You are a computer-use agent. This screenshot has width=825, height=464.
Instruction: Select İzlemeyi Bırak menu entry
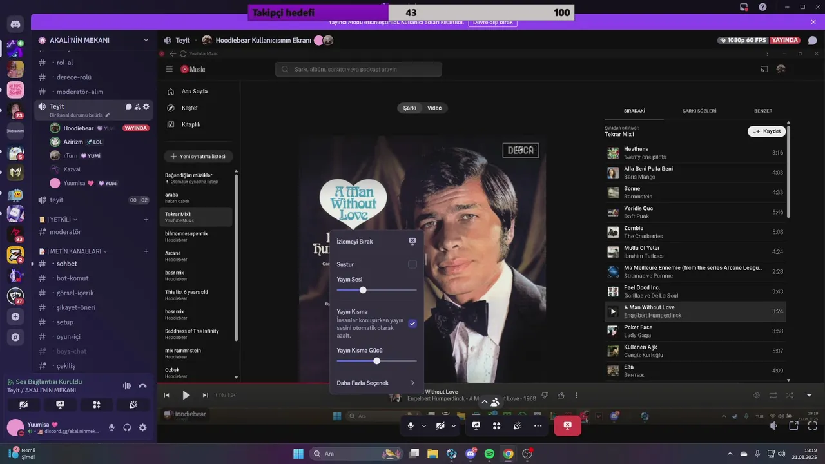pyautogui.click(x=376, y=241)
